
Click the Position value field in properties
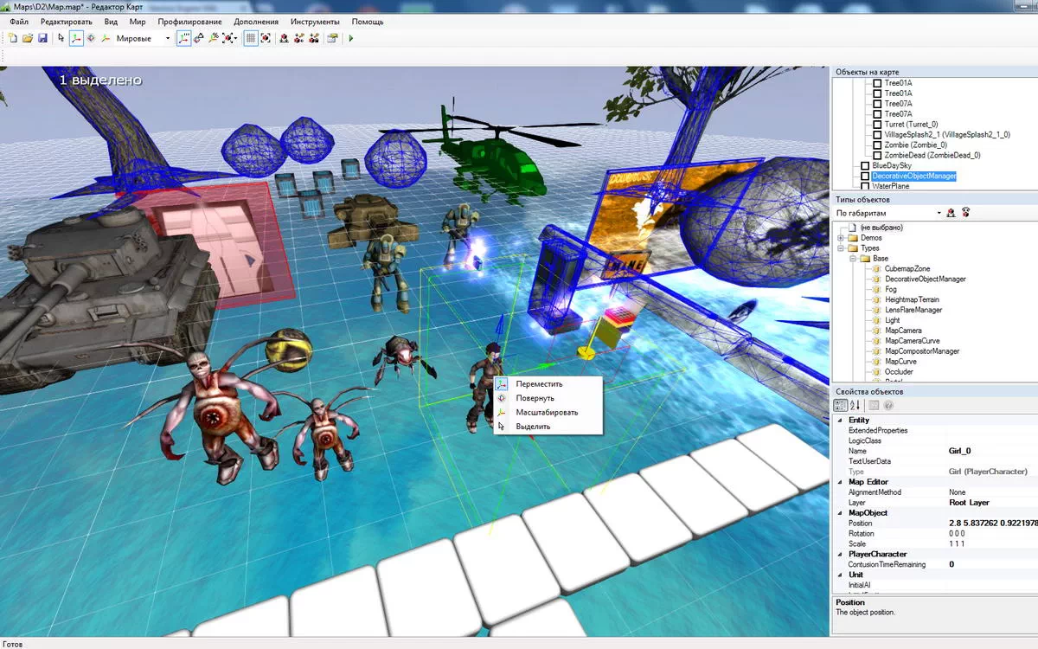991,524
